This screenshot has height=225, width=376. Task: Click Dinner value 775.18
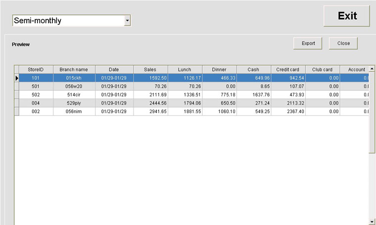(219, 95)
